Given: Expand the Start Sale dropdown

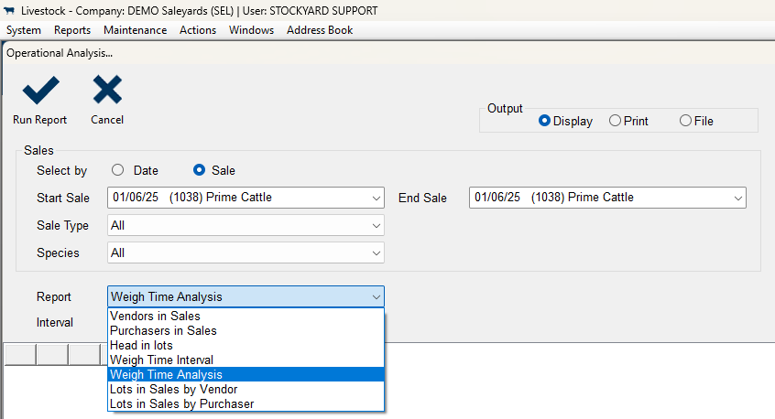Looking at the screenshot, I should pyautogui.click(x=377, y=198).
